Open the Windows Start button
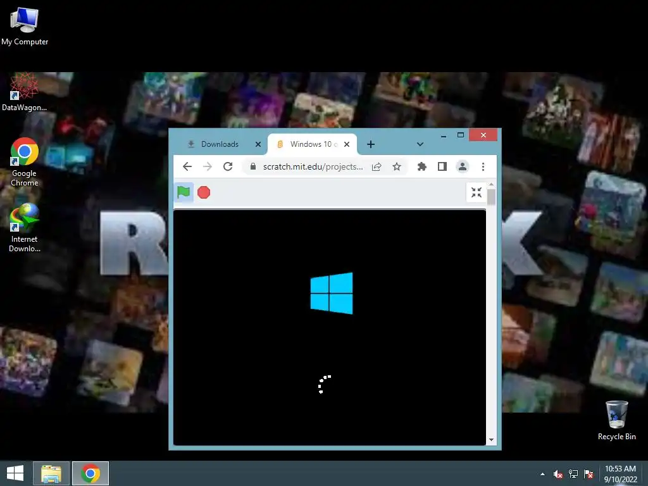 click(15, 473)
